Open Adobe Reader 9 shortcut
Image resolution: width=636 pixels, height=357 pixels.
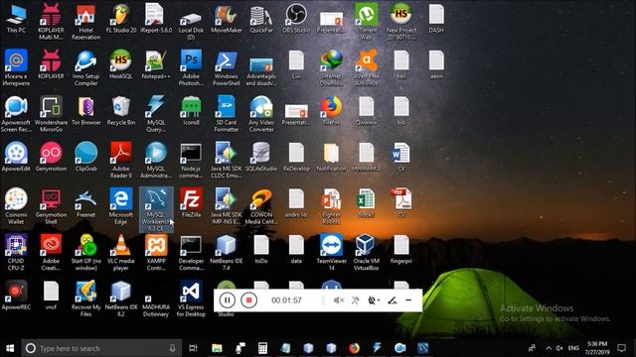click(x=121, y=160)
